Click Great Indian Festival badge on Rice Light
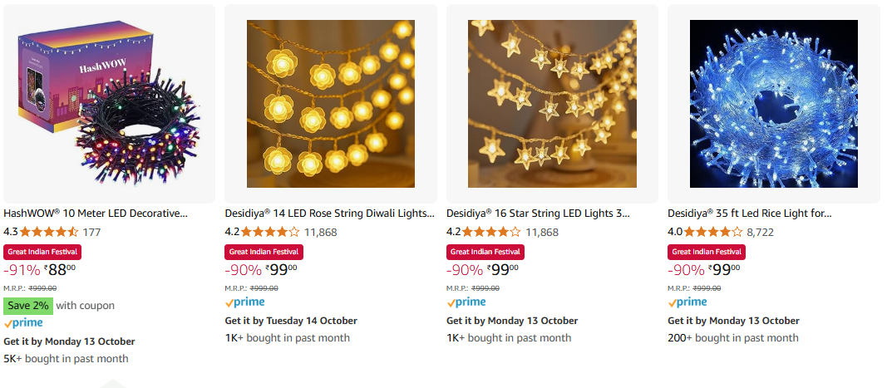Viewport: 887px width, 388px height. (707, 251)
